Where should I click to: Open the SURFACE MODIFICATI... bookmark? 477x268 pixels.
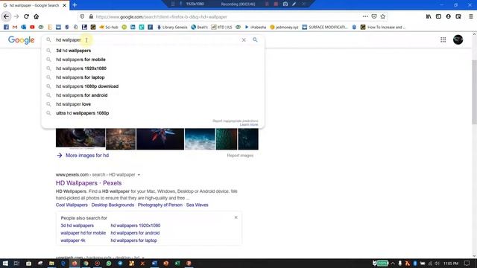click(x=325, y=27)
